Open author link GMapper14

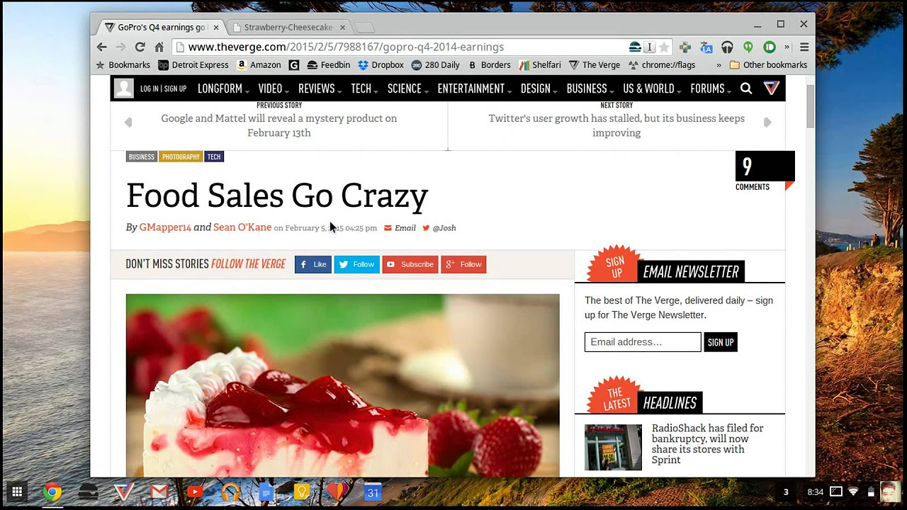point(165,227)
